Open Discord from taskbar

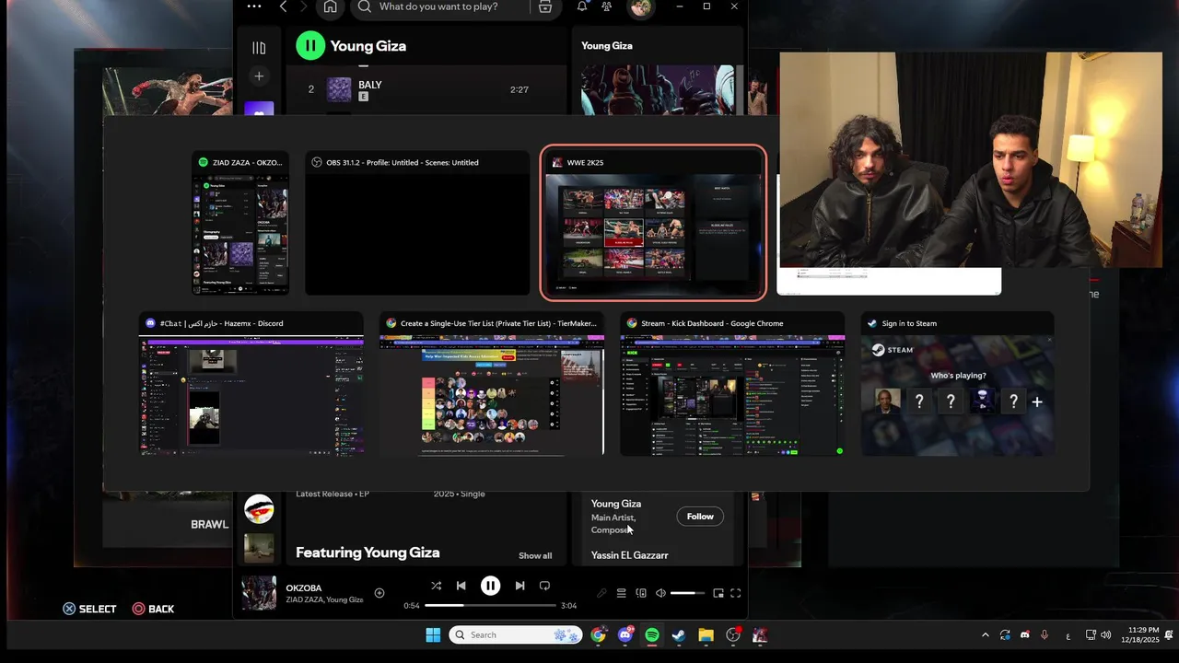pos(625,634)
